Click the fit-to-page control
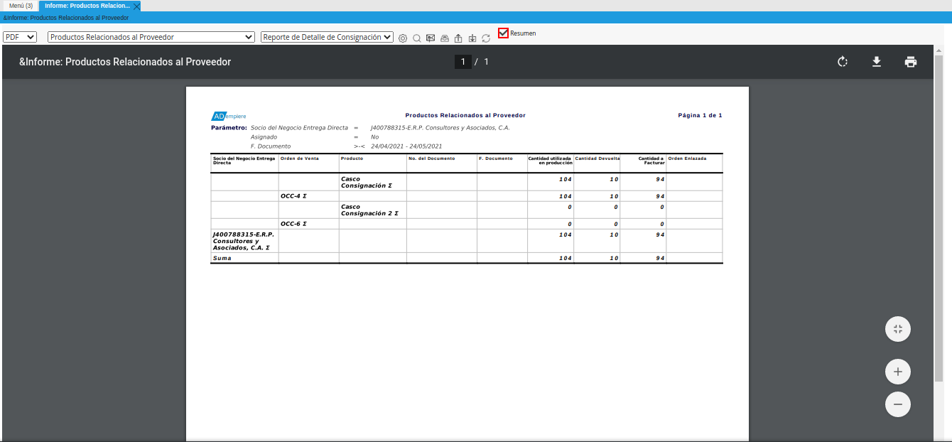The image size is (952, 442). pyautogui.click(x=897, y=328)
